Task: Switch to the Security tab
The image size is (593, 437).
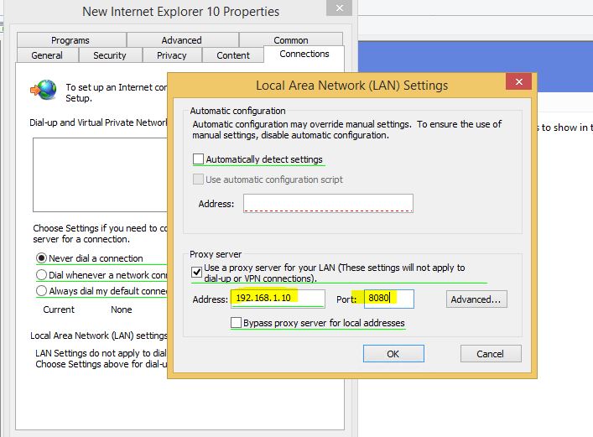Action: (x=110, y=55)
